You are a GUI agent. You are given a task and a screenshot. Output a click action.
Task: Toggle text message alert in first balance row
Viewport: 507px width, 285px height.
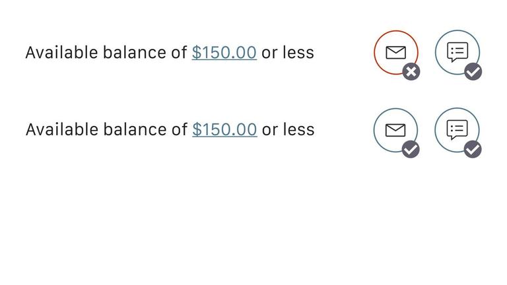(457, 52)
